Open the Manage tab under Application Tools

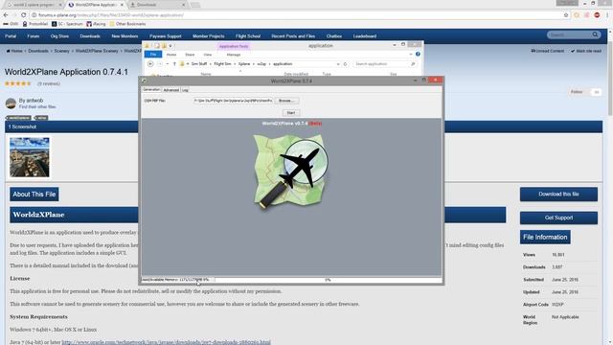click(234, 55)
